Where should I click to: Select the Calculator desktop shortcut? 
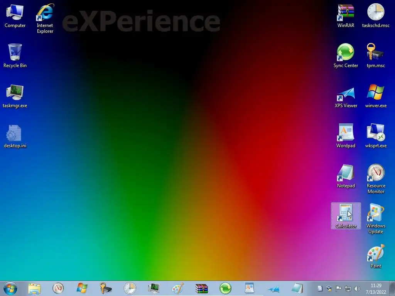pyautogui.click(x=346, y=216)
